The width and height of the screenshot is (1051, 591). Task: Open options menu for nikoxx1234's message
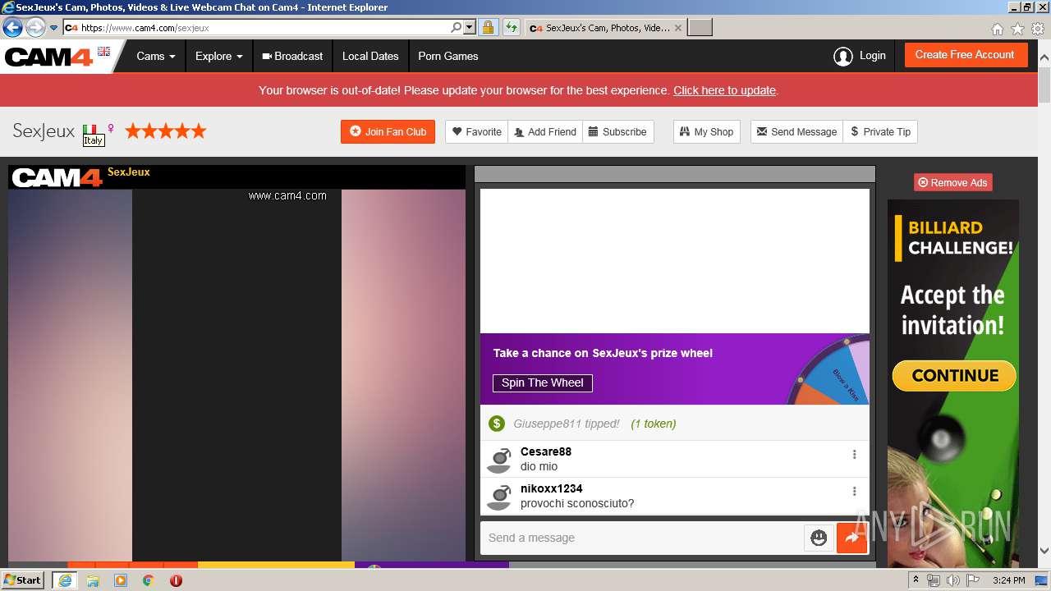pyautogui.click(x=854, y=491)
